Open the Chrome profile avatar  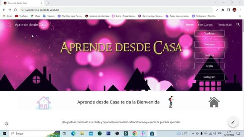234,10
